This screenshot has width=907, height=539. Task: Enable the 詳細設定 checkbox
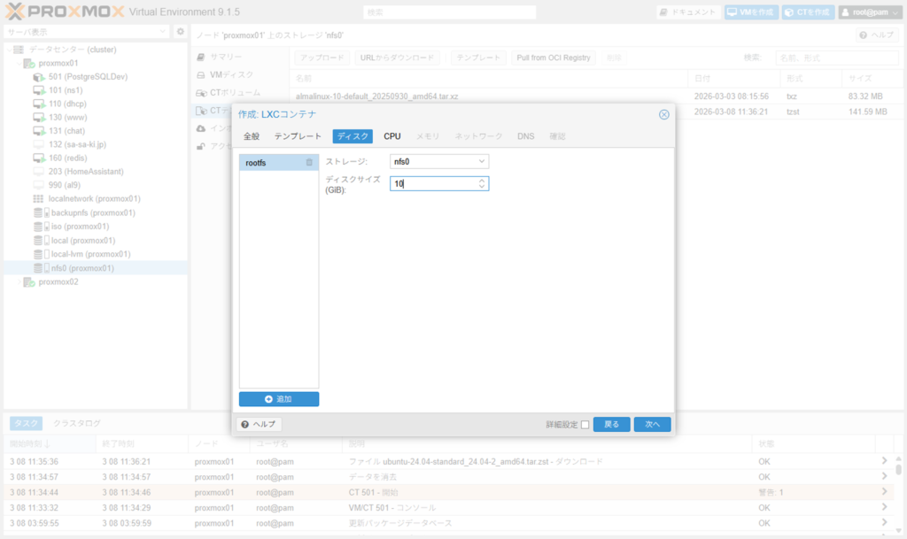pos(585,425)
